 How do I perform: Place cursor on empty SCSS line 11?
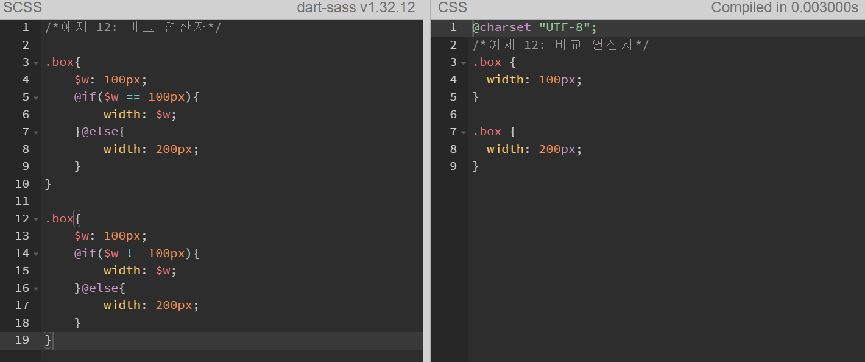231,201
